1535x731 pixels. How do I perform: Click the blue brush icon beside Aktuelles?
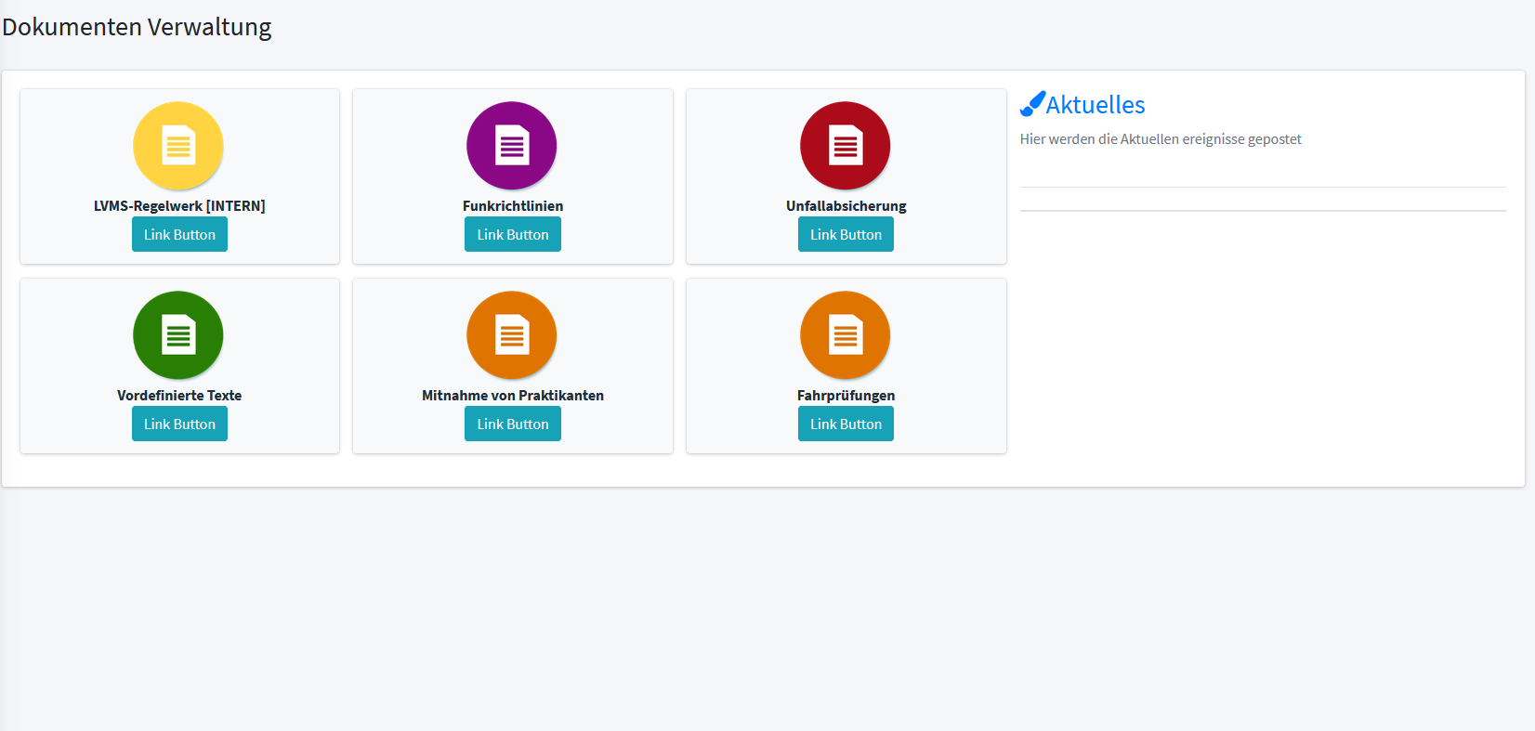(1032, 104)
